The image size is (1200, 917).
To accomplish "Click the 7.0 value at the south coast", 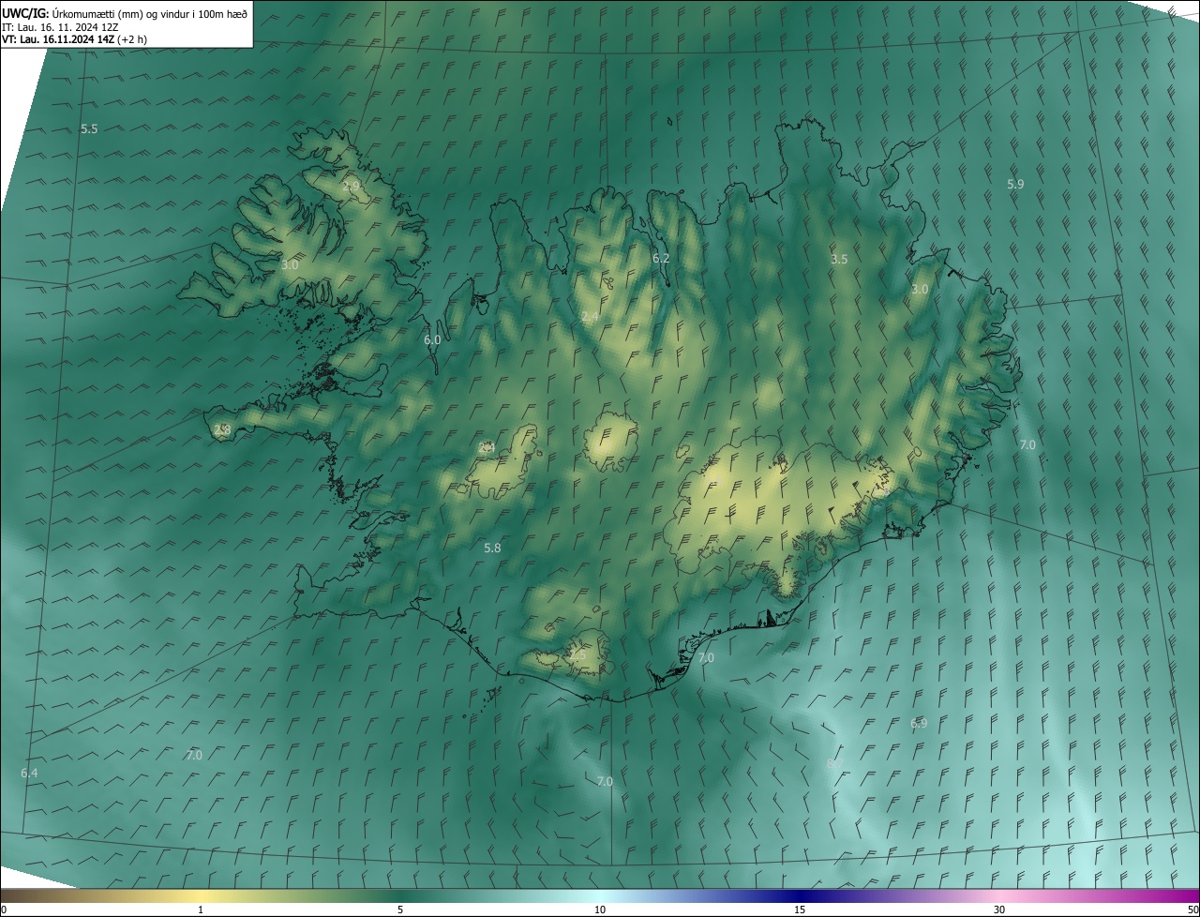I will pyautogui.click(x=706, y=658).
